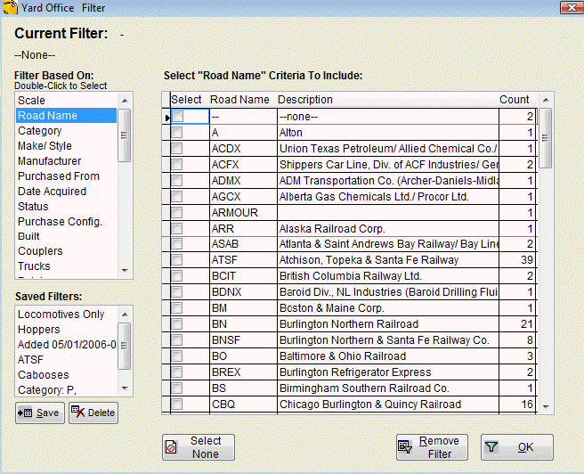Click the OK button with funnel icon

[517, 447]
